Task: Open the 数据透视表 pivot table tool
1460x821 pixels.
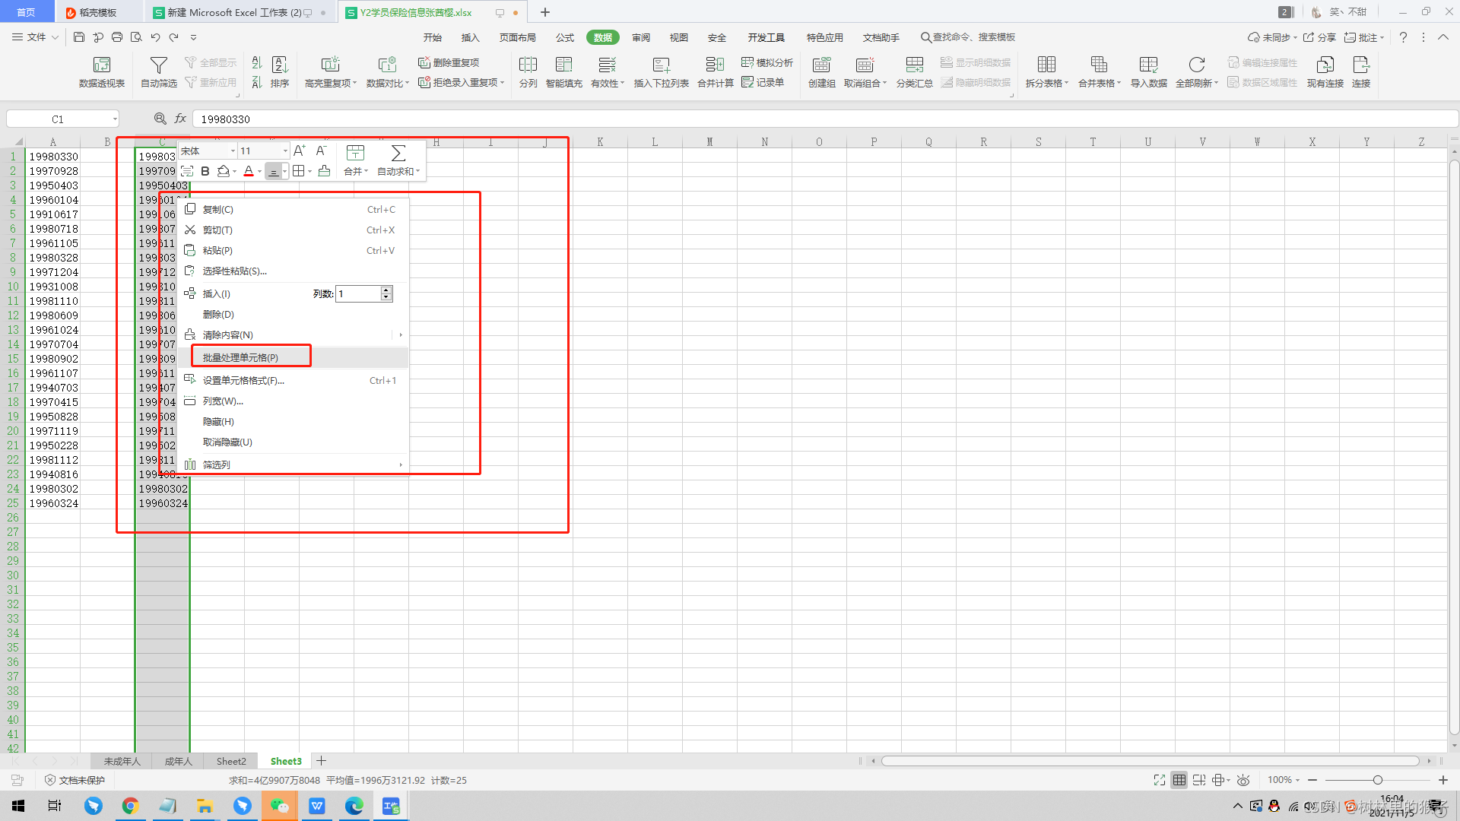Action: pyautogui.click(x=101, y=72)
